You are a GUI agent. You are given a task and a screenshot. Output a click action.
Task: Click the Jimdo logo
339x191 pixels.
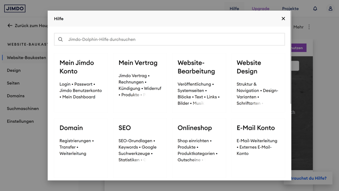point(15,8)
